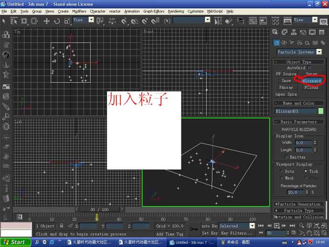Screen dimensions: 329x247
Task: Select the Shapes category icon
Action: [284, 43]
